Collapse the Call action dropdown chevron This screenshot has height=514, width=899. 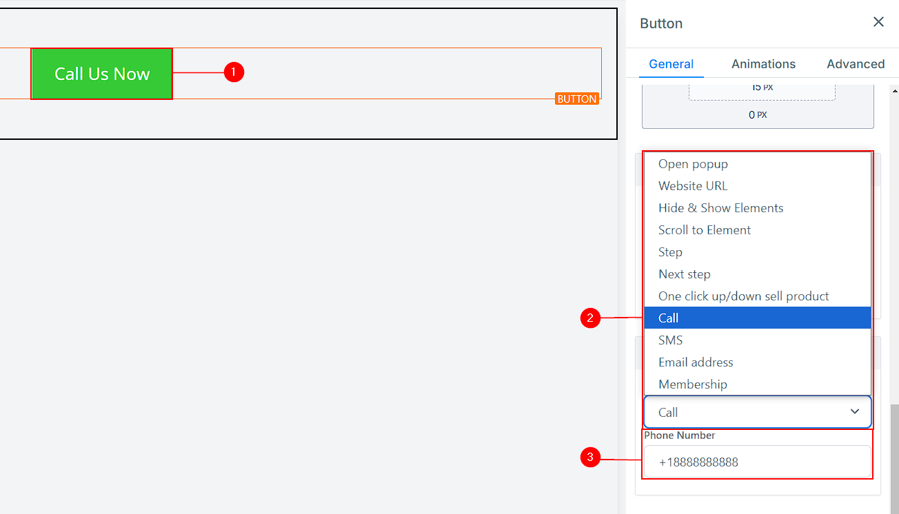tap(855, 412)
